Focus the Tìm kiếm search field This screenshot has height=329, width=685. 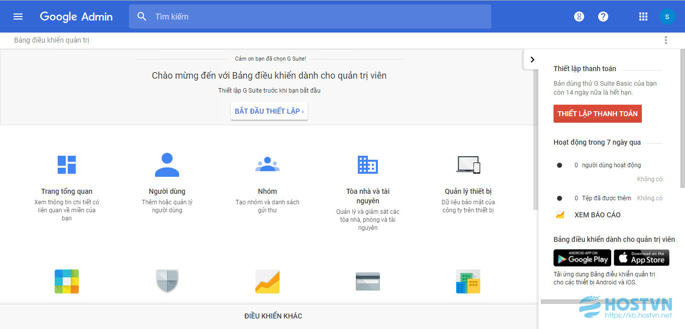310,17
